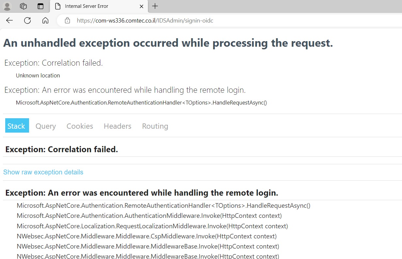402x259 pixels.
Task: Click the HandleRequestAsync stack trace line
Action: tap(163, 205)
